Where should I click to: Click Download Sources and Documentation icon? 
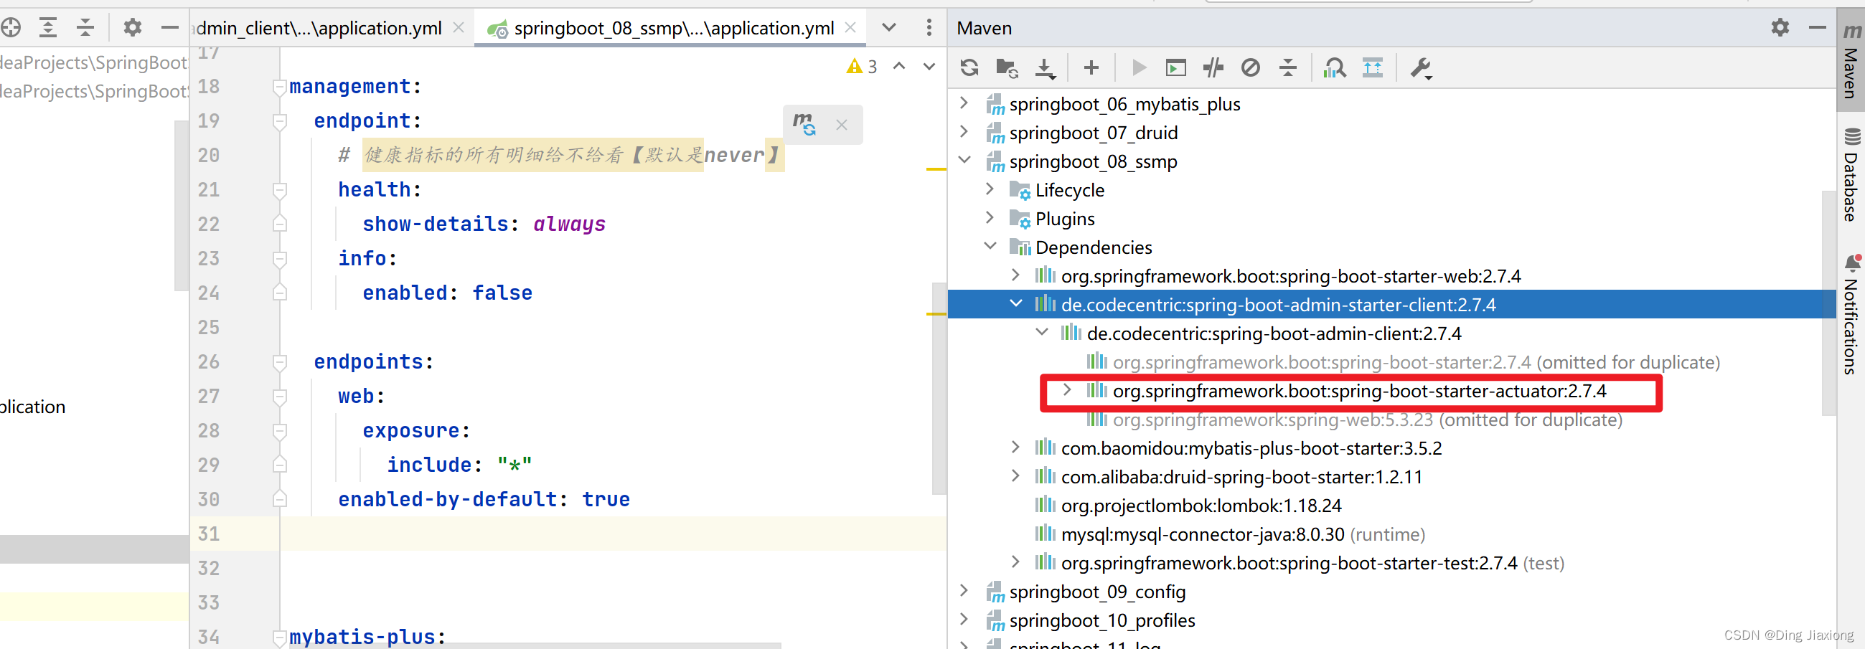pyautogui.click(x=1045, y=68)
